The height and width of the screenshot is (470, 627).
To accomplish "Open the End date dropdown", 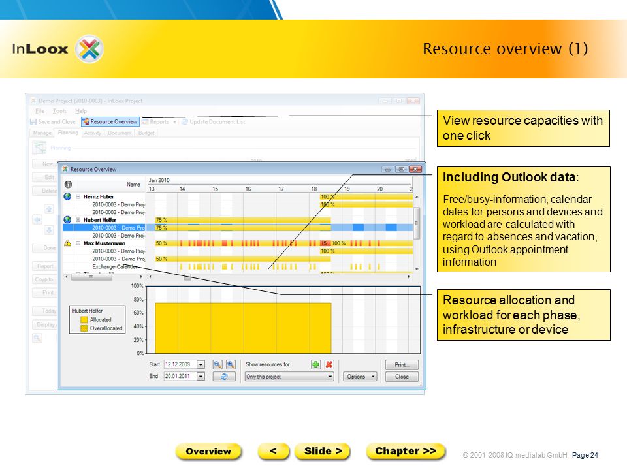I will click(x=201, y=377).
